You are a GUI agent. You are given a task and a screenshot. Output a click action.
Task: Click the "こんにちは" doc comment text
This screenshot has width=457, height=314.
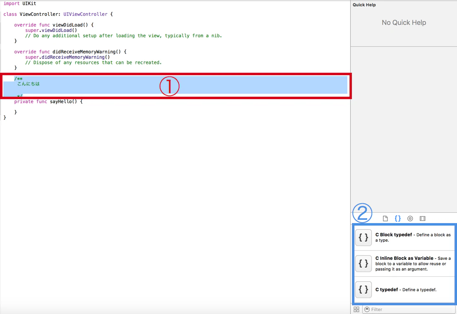tap(28, 84)
